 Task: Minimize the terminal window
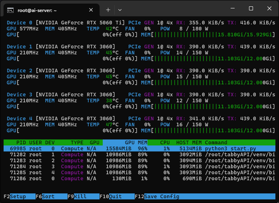(233, 8)
